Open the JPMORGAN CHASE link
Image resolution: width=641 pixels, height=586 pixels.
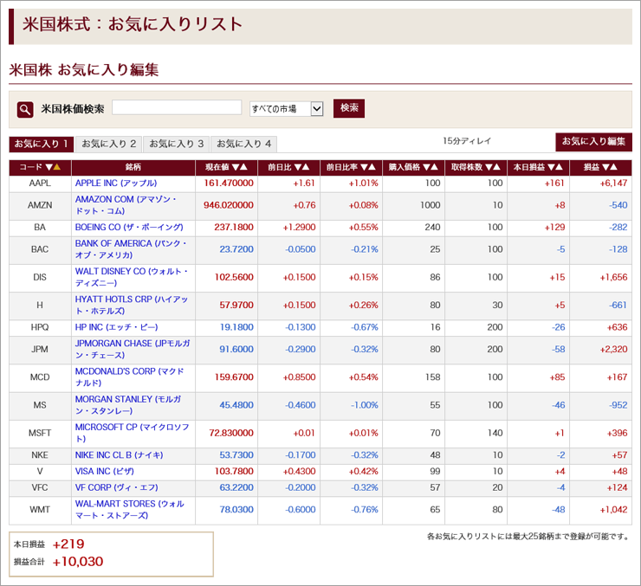point(133,349)
